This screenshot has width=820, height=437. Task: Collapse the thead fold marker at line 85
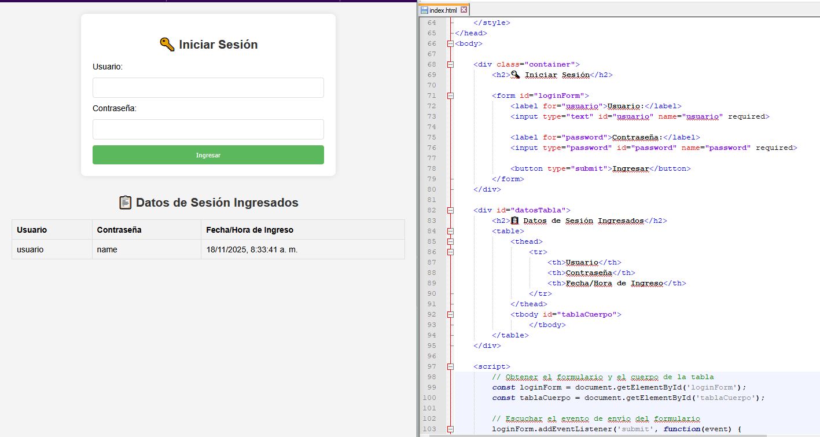[x=450, y=241]
